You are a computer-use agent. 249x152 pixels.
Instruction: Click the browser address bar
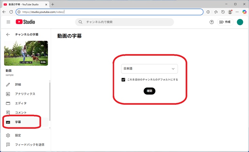110,12
